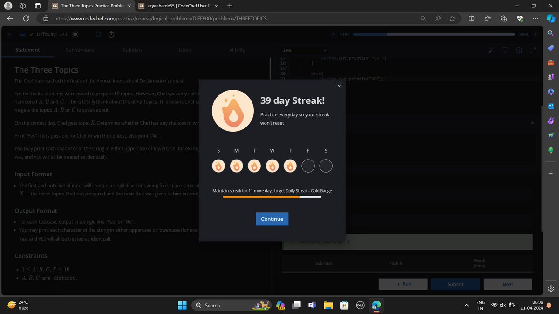The image size is (559, 314).
Task: Click Tuesday's streak flame
Action: tap(254, 166)
